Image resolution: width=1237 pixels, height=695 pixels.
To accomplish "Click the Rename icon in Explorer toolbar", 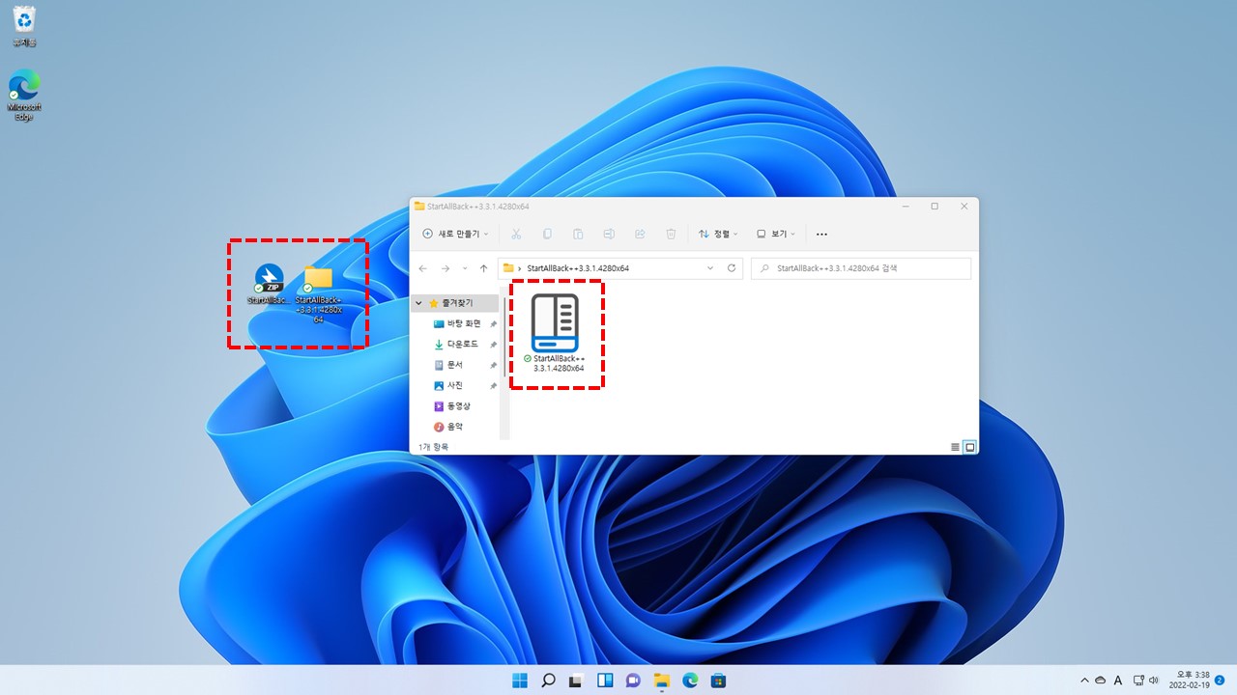I will (x=609, y=234).
